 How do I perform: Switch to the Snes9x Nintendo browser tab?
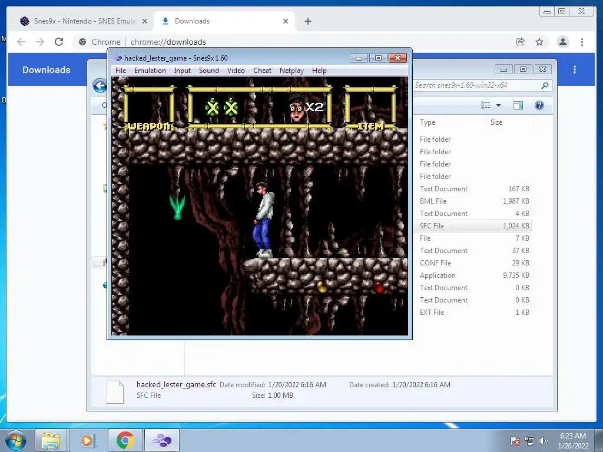click(x=79, y=21)
